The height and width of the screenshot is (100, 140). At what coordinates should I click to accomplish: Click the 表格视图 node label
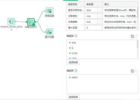pyautogui.click(x=49, y=16)
